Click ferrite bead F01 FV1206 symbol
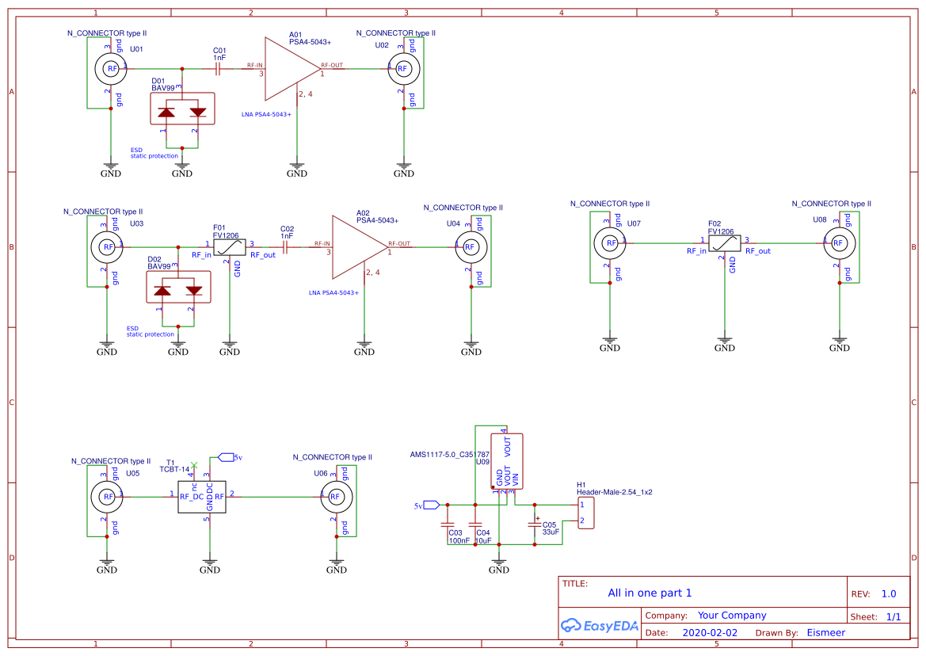The image size is (926, 656). [231, 246]
